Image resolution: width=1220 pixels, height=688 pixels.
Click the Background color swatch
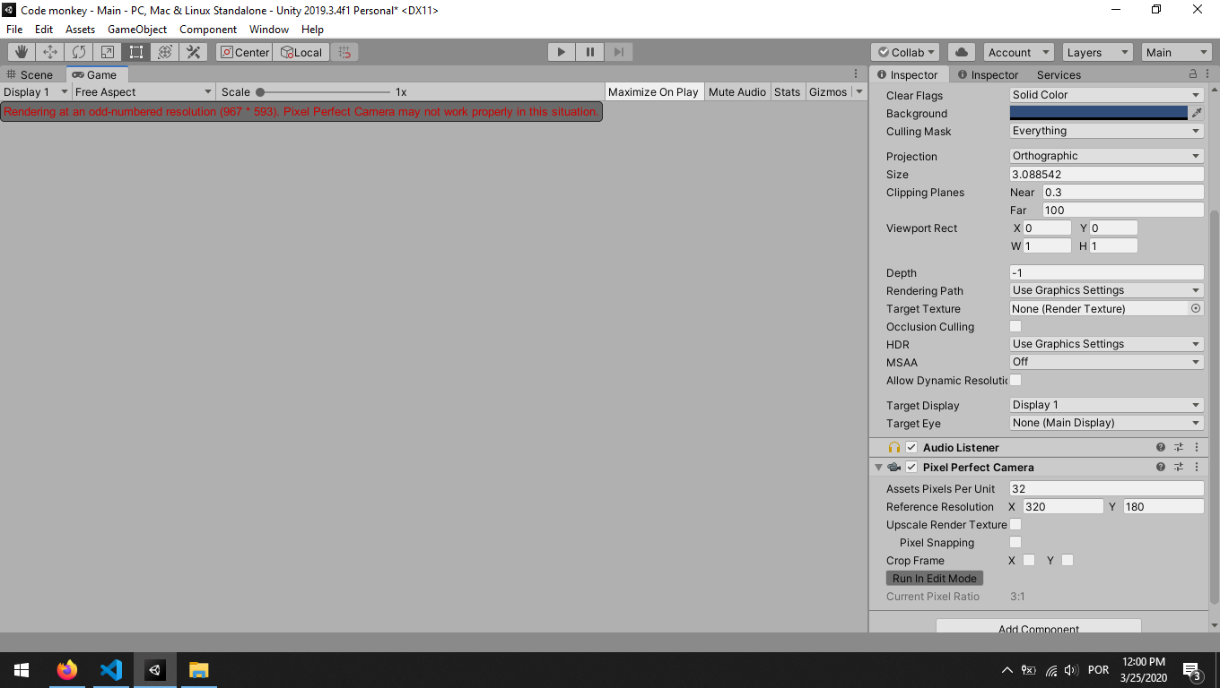click(1099, 113)
